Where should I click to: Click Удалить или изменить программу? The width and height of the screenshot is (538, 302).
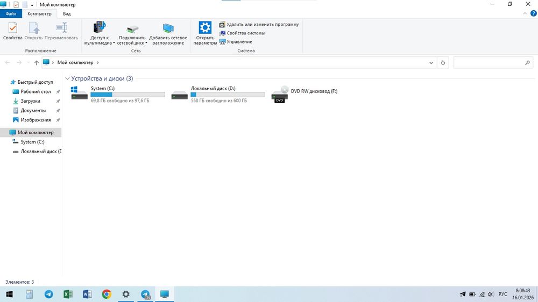259,24
